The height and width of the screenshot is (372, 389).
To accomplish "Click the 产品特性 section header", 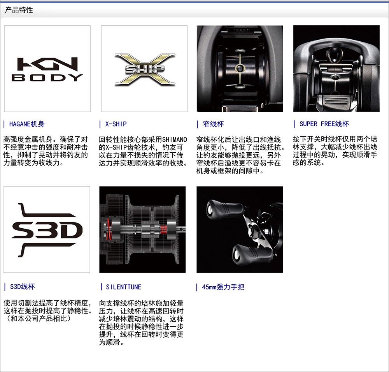I will click(x=19, y=10).
